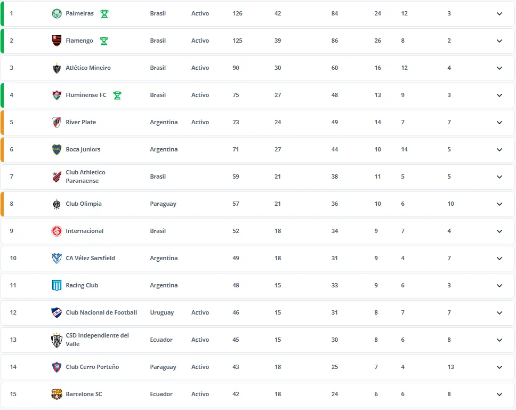
Task: Open the Barcelona SC row expander
Action: [499, 394]
